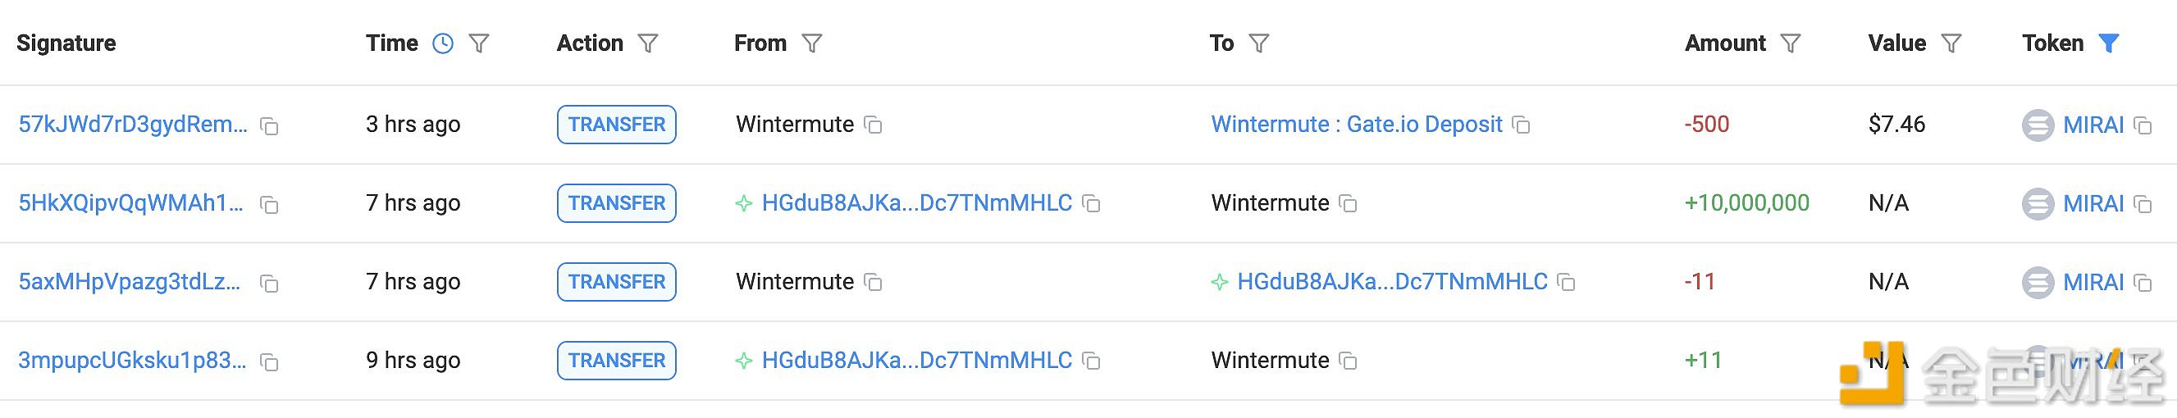Copy Wintermute From address in first row
2177x418 pixels.
873,126
